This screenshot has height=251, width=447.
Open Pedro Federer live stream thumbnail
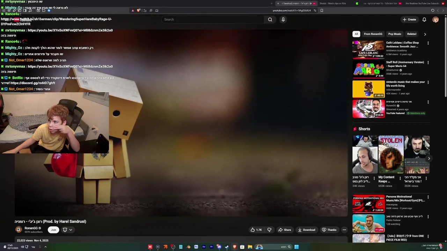pyautogui.click(x=368, y=223)
